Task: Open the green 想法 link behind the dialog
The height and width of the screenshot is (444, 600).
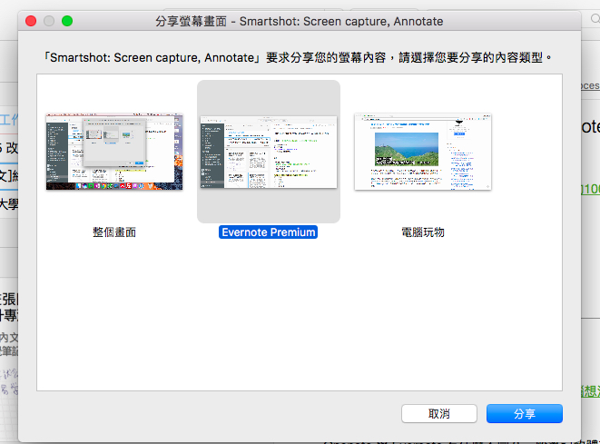Action: pyautogui.click(x=590, y=391)
